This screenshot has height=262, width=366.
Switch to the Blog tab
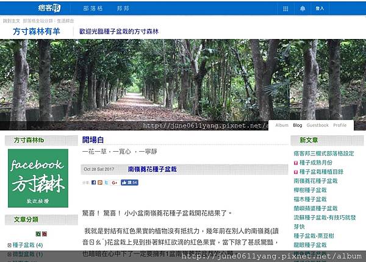[298, 125]
